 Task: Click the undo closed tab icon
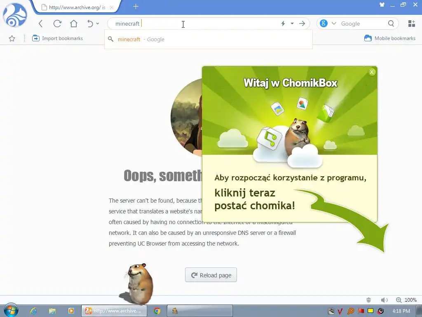(x=90, y=24)
